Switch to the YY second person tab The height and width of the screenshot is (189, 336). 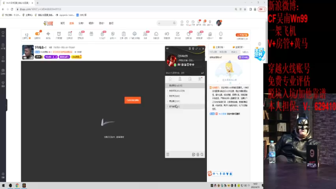tap(190, 79)
